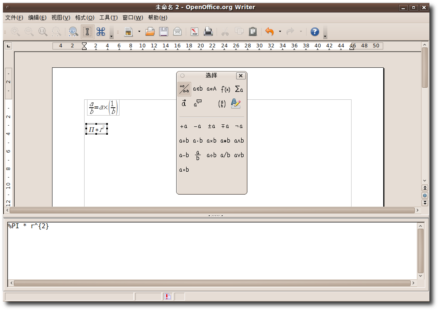Open the Formats category with pencil icon
This screenshot has height=311, width=439.
tap(236, 104)
